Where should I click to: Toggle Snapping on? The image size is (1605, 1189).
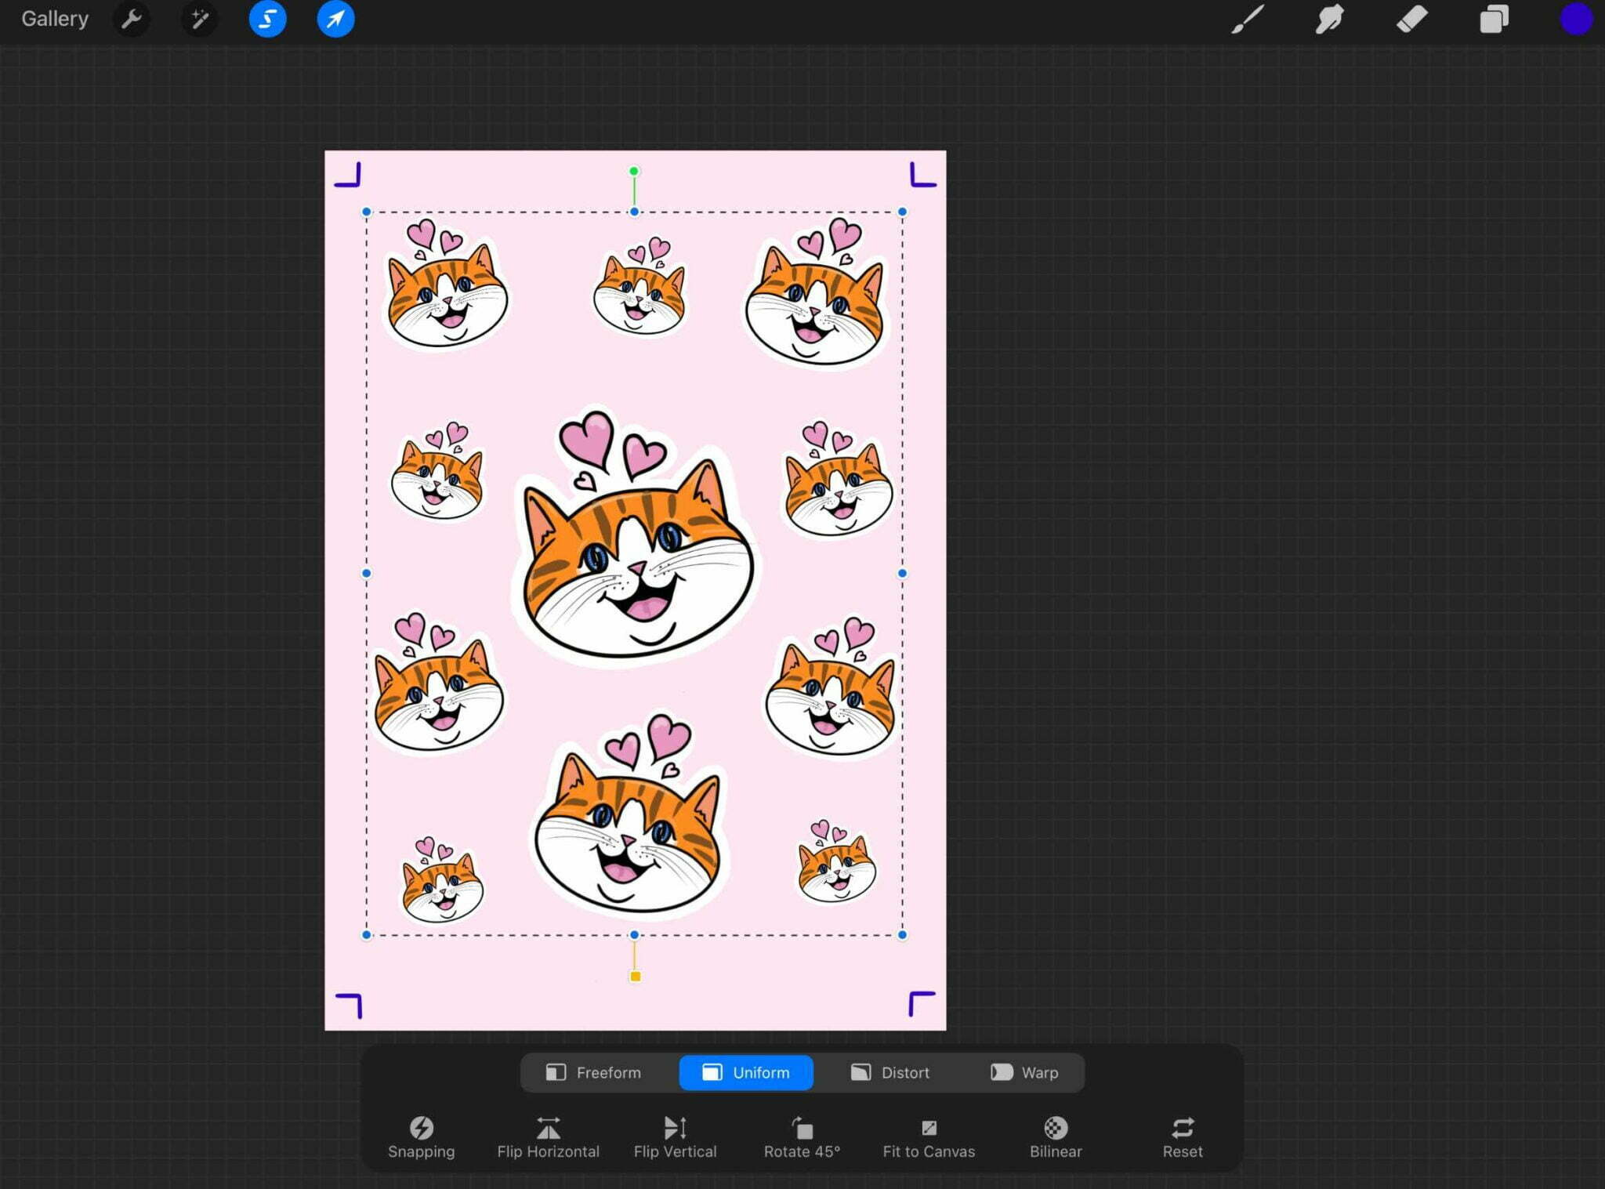[x=422, y=1136]
